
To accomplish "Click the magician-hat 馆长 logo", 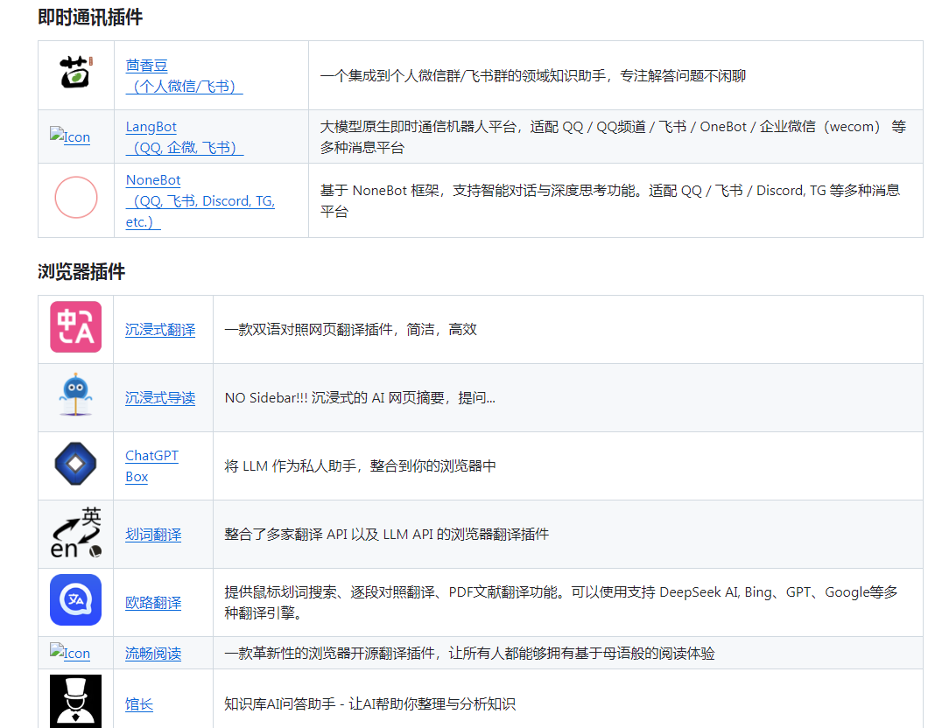I will pos(76,700).
